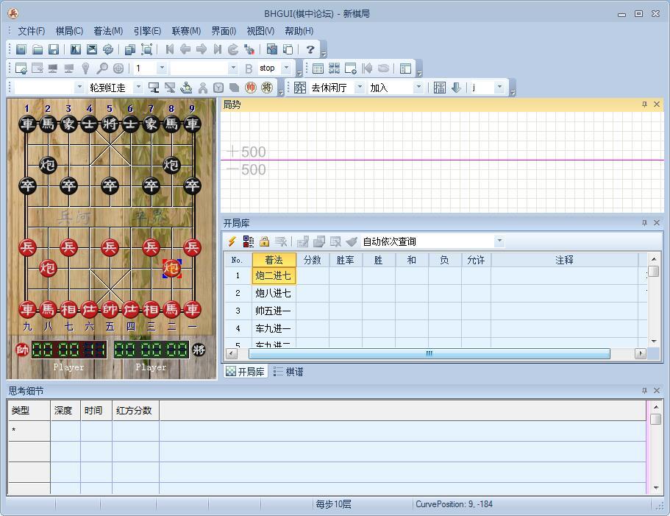670x516 pixels.
Task: Select the 帅五进一 move row
Action: [436, 311]
